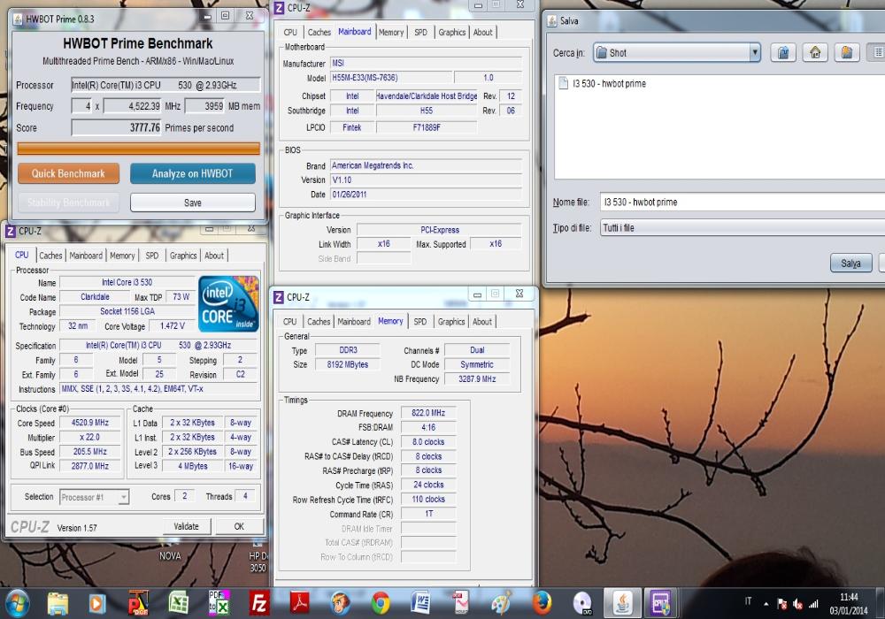Open Graphics tab in CPU-Z CPU window
Image resolution: width=885 pixels, height=619 pixels.
pos(183,256)
